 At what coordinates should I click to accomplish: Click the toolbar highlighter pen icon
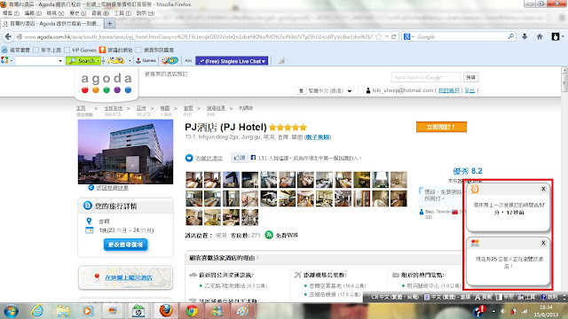click(281, 61)
